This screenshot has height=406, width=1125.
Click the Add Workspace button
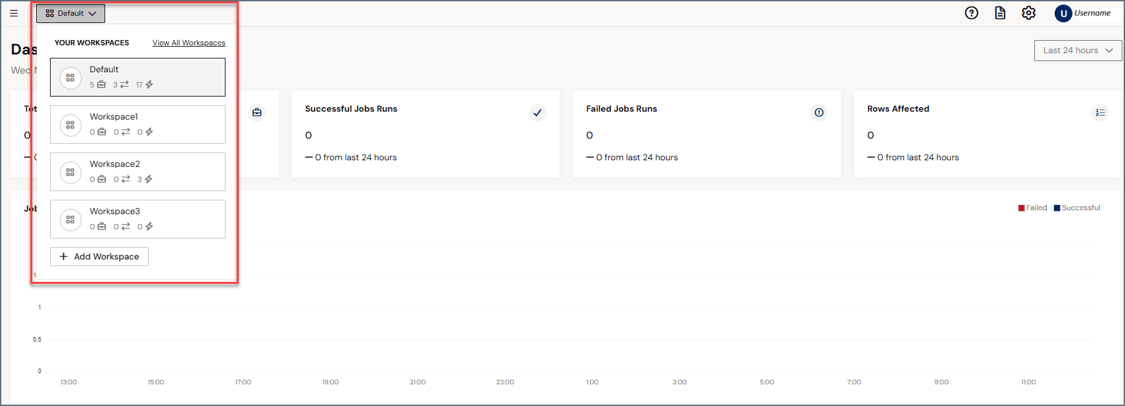click(x=99, y=256)
